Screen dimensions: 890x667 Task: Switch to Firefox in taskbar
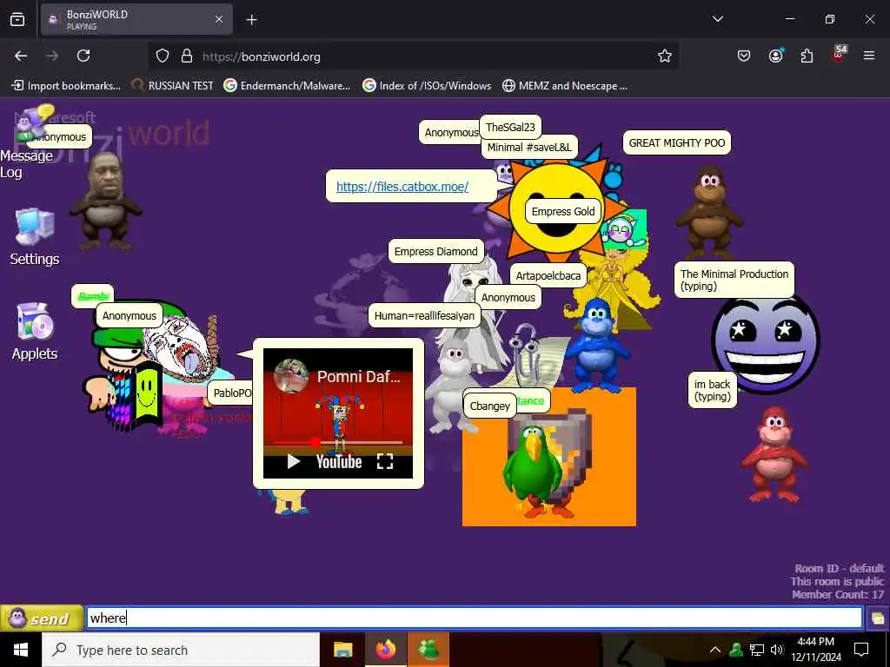point(385,650)
